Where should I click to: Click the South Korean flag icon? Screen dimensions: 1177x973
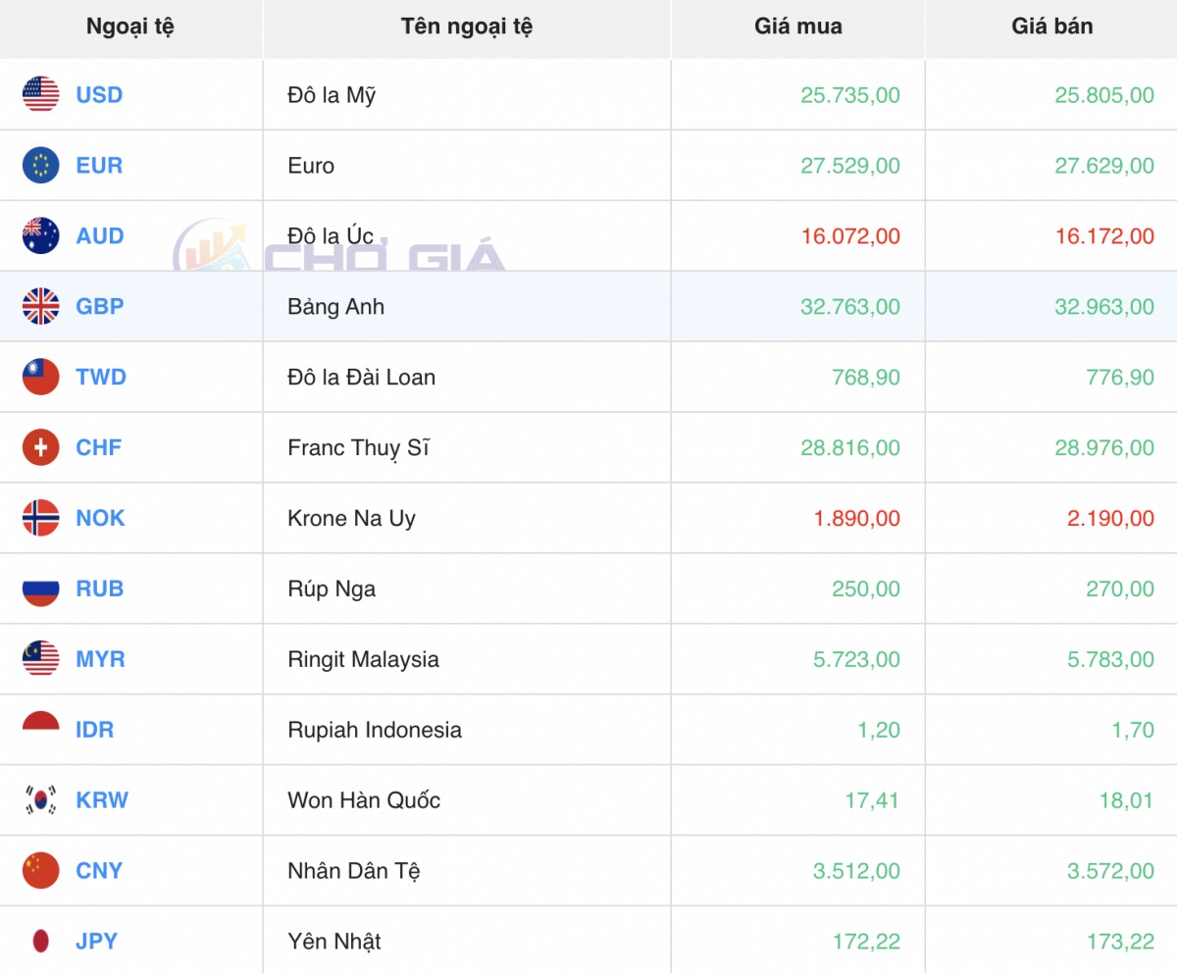click(x=41, y=800)
